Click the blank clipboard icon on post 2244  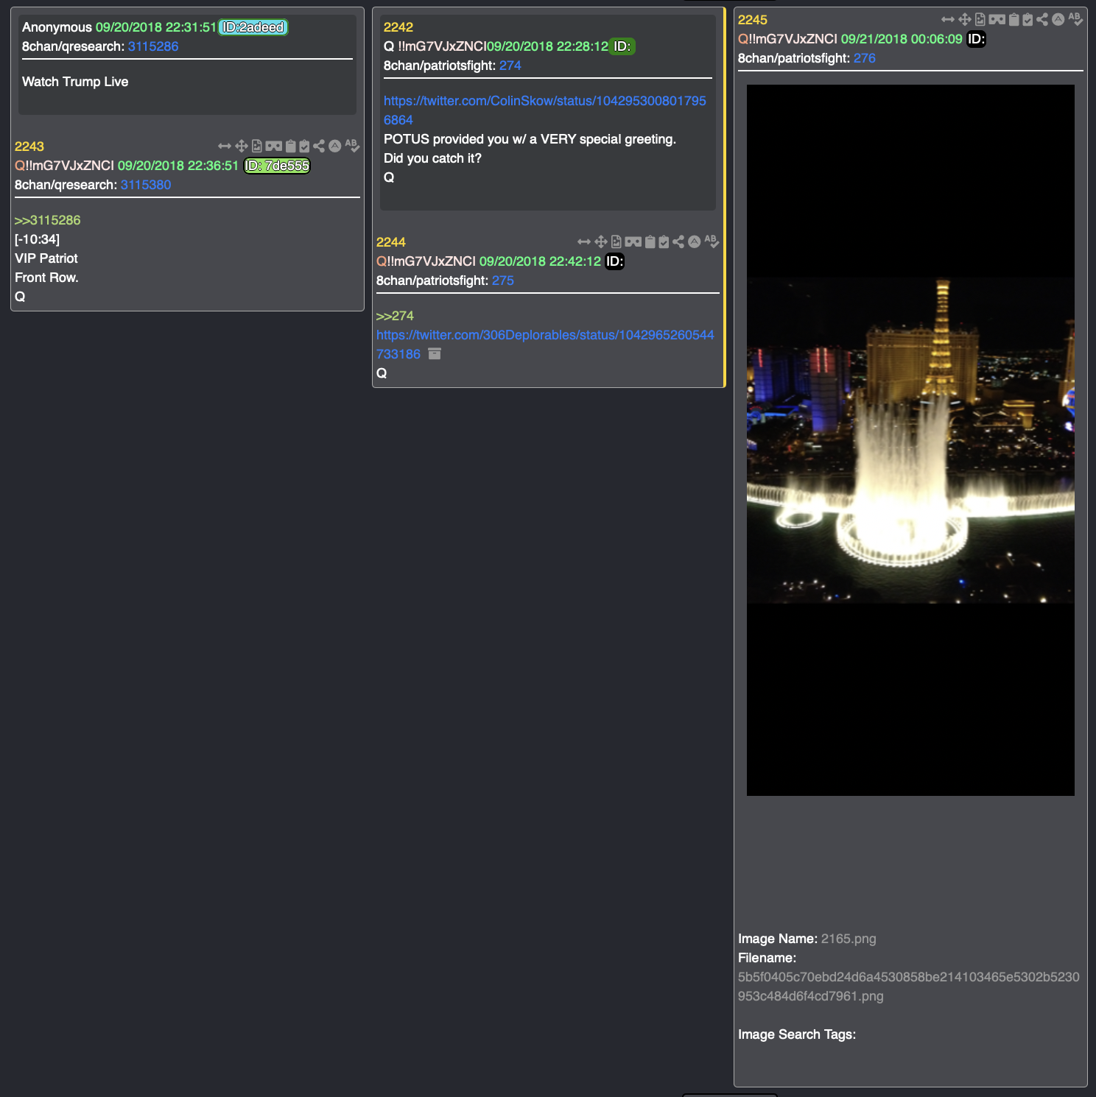[x=650, y=242]
